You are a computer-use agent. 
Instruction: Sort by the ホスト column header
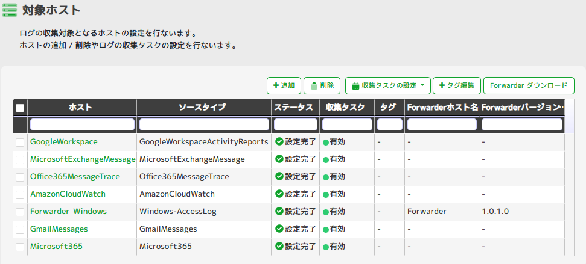(x=82, y=107)
